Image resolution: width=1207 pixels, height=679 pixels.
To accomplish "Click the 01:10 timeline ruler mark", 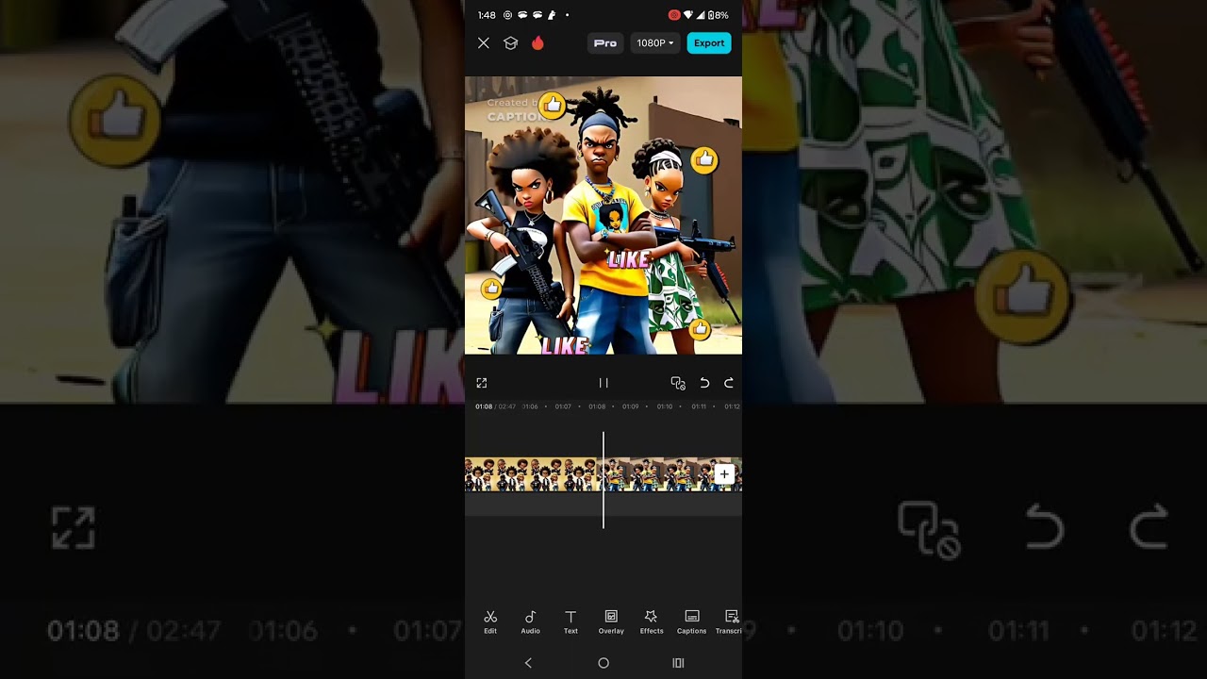I will (x=665, y=406).
